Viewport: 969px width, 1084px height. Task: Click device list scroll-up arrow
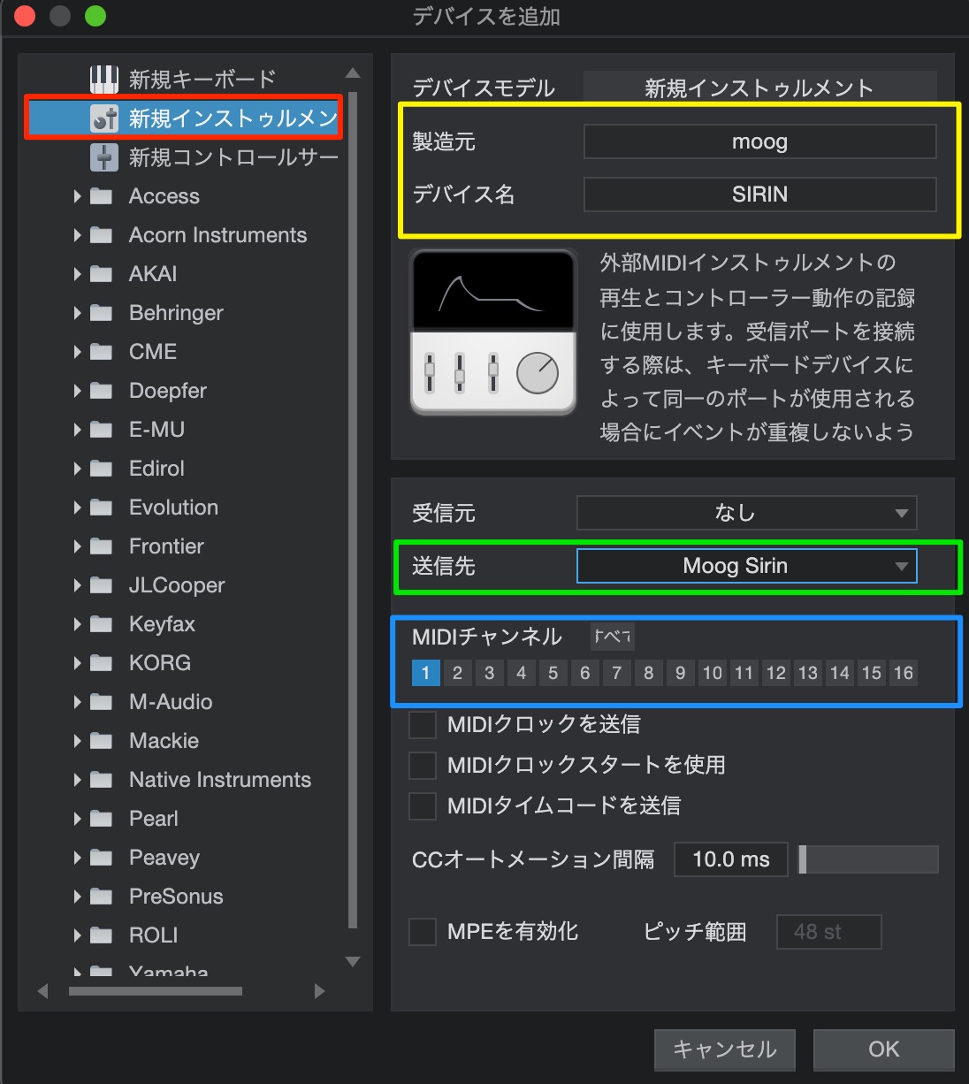[x=353, y=73]
